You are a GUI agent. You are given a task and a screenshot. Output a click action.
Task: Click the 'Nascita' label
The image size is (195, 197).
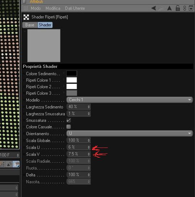(33, 182)
